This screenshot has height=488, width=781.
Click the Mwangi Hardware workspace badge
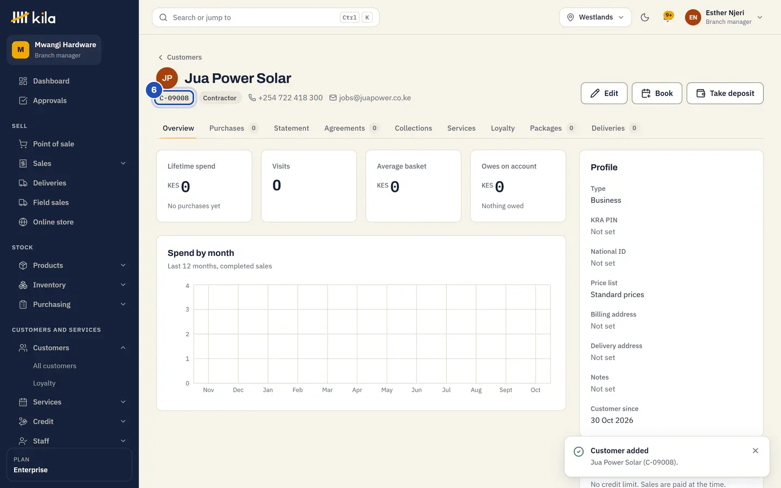[x=21, y=50]
